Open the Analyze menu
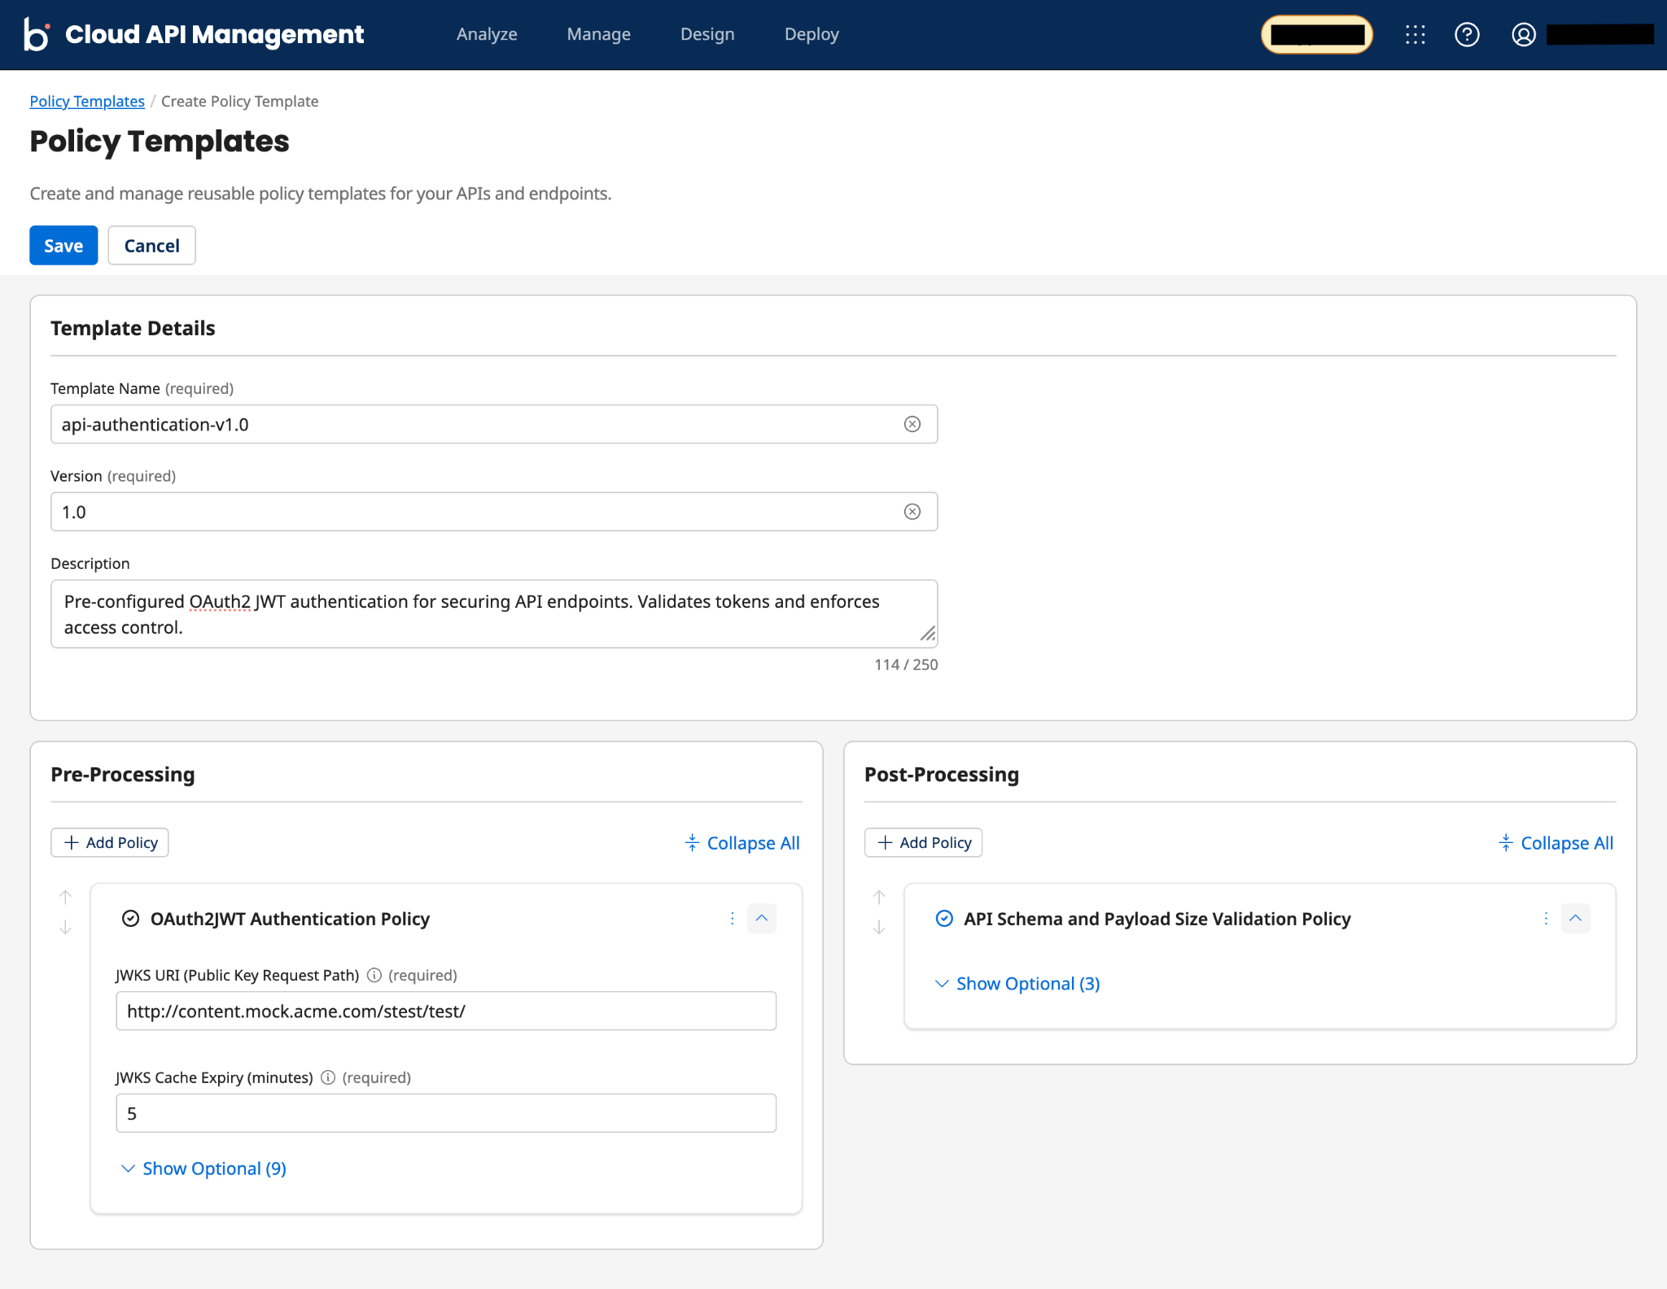This screenshot has height=1289, width=1667. [487, 34]
